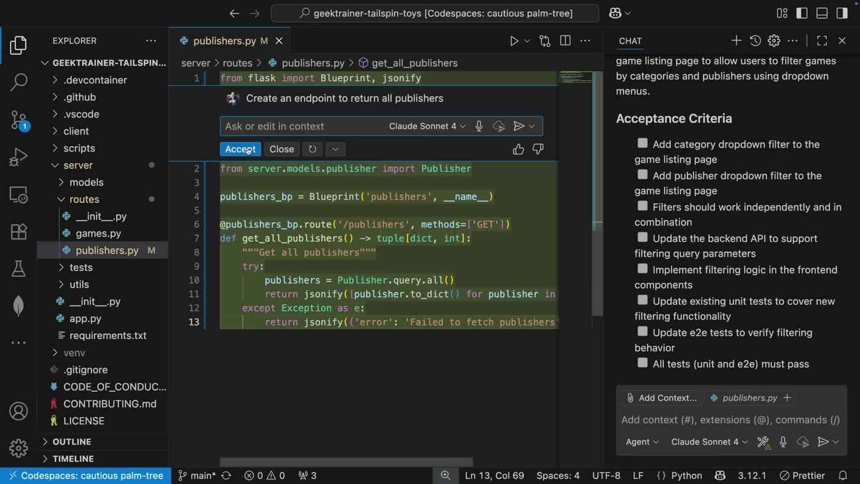
Task: Click the Add Context button in chat
Action: pyautogui.click(x=662, y=398)
